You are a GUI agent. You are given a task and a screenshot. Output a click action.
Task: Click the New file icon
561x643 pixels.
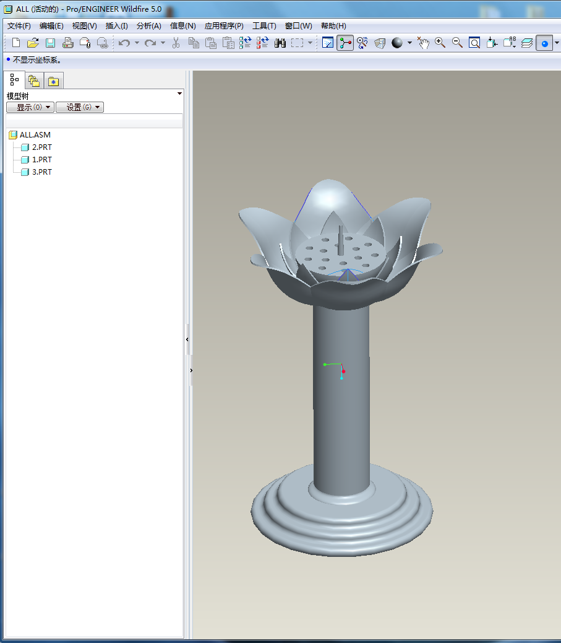point(16,43)
